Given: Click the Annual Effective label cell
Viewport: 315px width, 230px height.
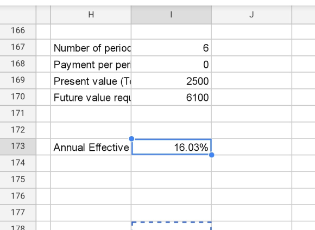Looking at the screenshot, I should 91,147.
